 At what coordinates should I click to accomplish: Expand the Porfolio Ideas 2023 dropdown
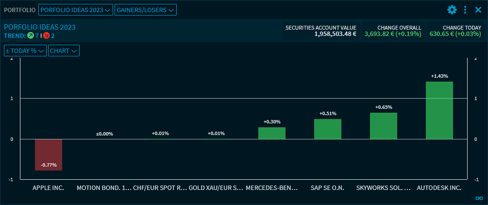tap(75, 10)
